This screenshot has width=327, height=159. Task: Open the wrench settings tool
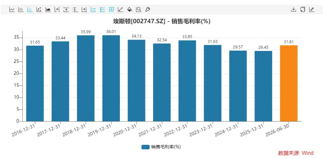coord(147,9)
